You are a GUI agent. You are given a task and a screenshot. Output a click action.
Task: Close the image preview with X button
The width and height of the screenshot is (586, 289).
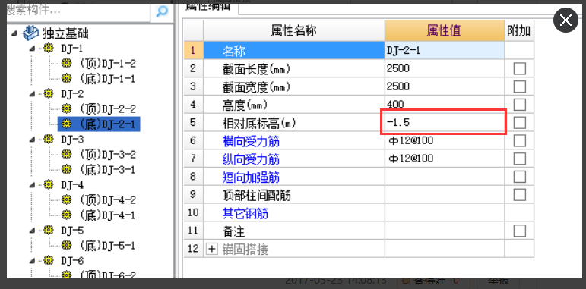(565, 20)
